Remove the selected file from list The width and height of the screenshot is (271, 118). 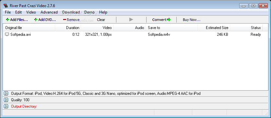click(x=71, y=20)
